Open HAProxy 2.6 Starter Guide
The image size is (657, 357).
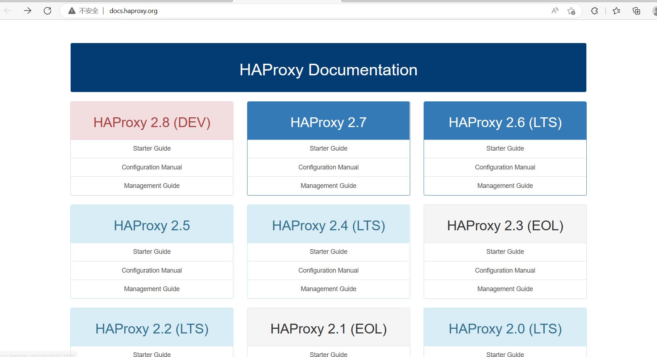coord(505,148)
